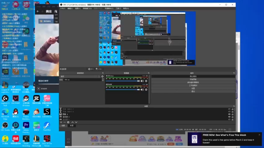The image size is (264, 148).
Task: Click transition duration 300 ms field
Action: coord(82,80)
